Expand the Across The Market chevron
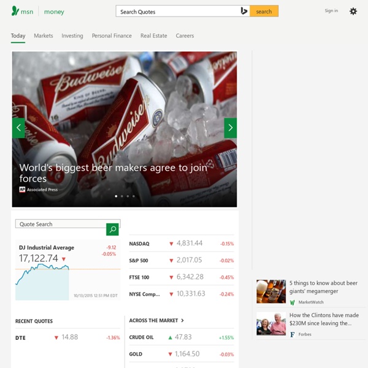Screen dimensions: 368x368 click(x=182, y=321)
